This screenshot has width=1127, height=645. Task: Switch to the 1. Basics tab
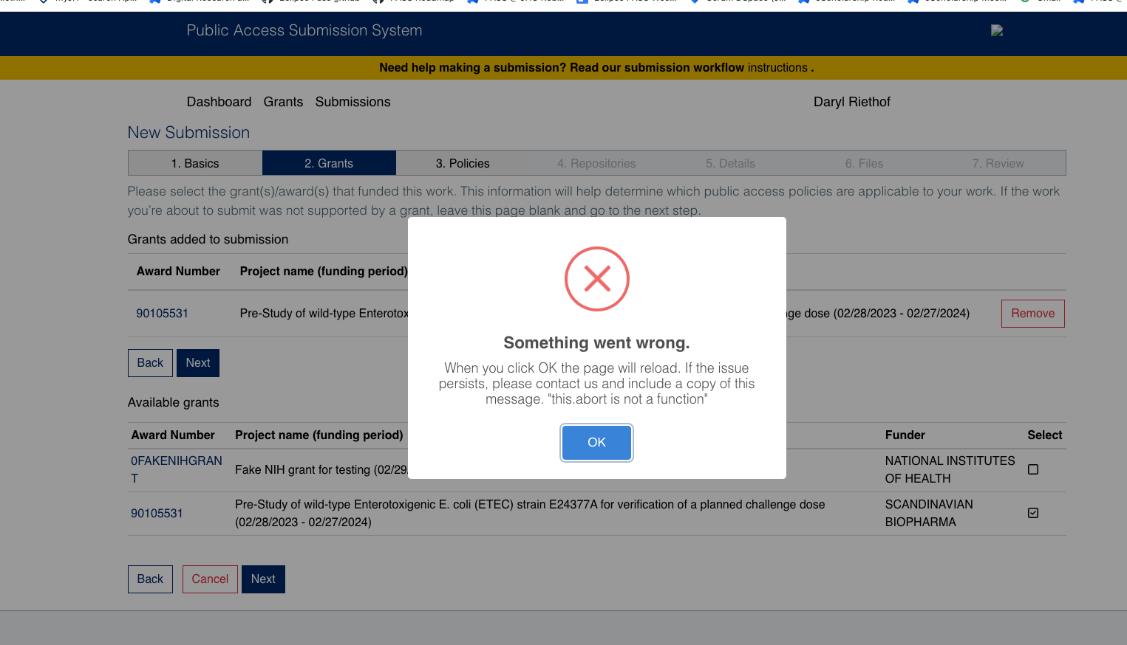point(194,162)
